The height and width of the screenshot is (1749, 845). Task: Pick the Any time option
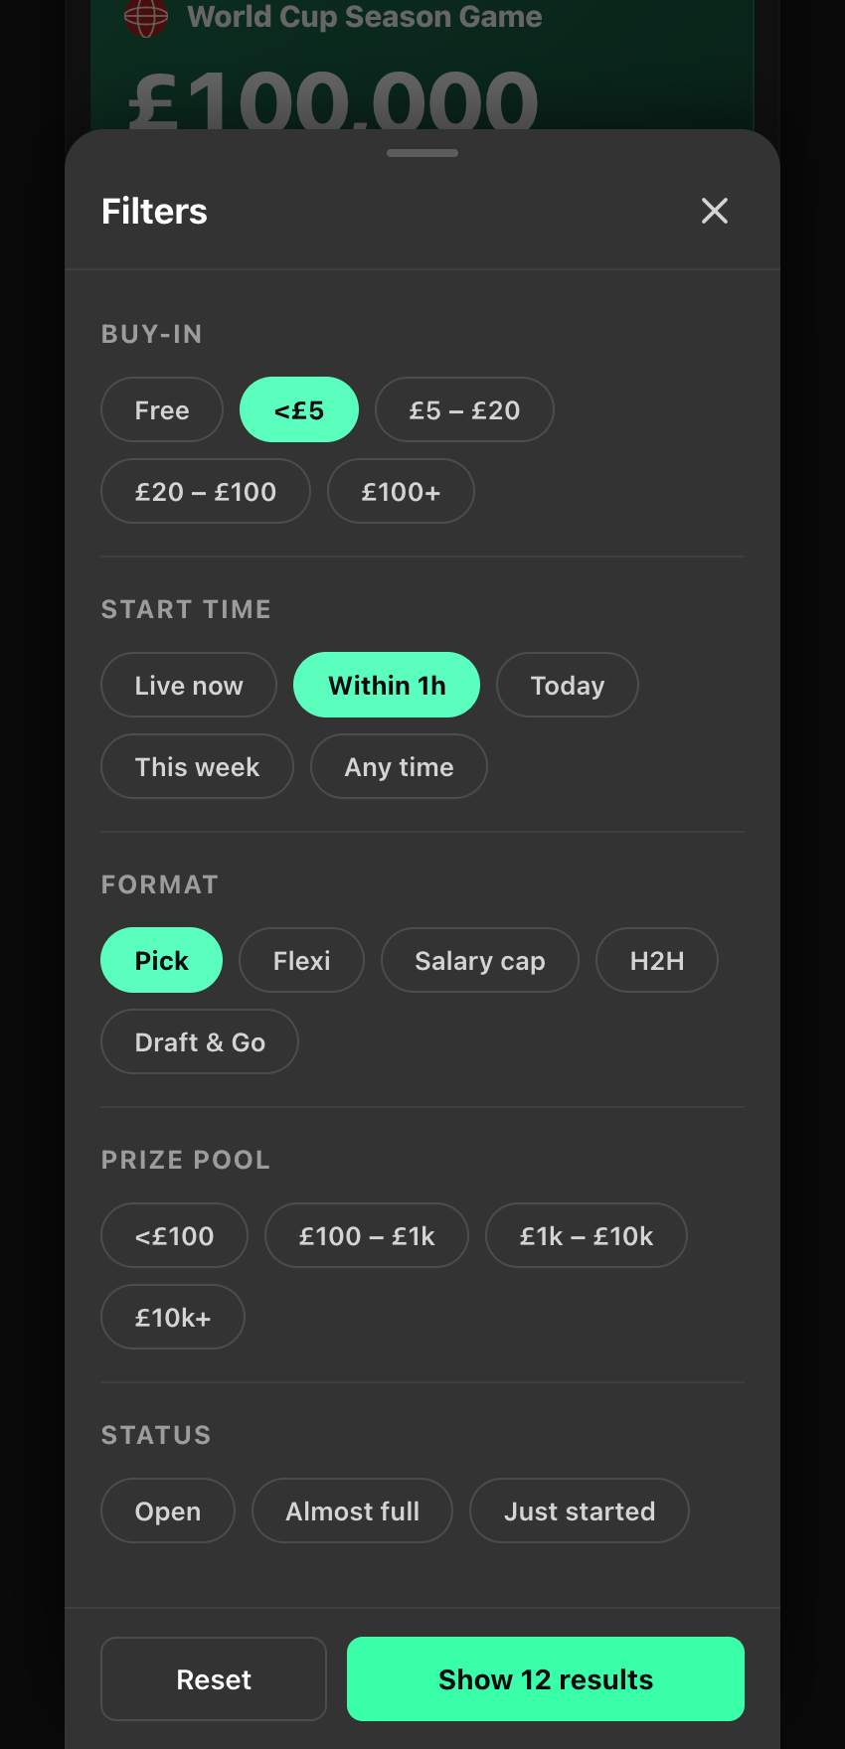399,766
